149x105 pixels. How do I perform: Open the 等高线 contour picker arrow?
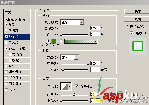tap(70, 86)
